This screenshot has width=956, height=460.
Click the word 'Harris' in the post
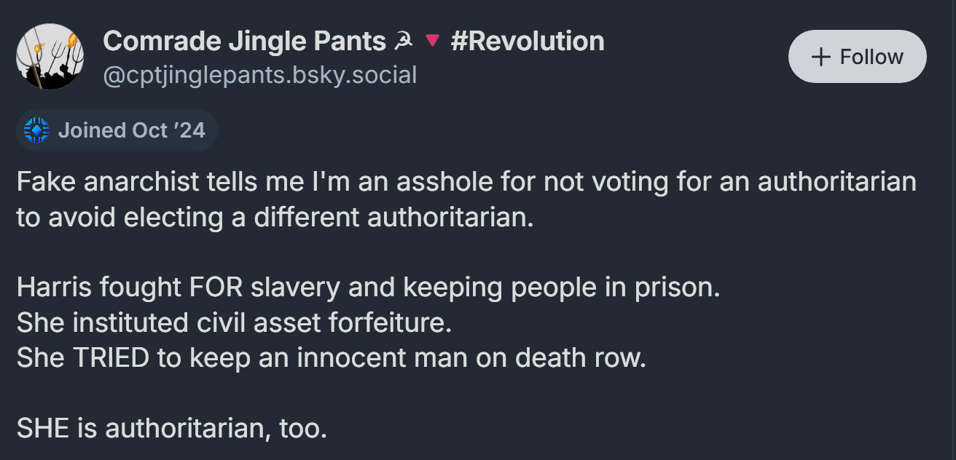click(52, 287)
